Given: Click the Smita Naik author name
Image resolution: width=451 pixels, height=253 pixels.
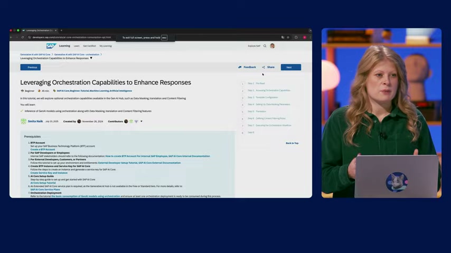Looking at the screenshot, I should point(35,121).
